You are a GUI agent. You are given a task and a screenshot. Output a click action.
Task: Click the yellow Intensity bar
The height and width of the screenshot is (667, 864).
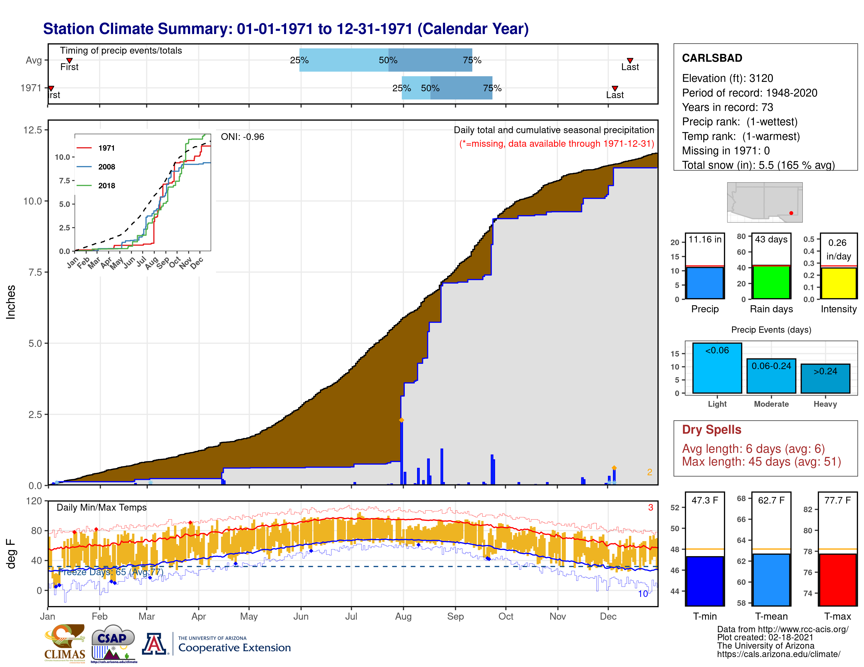[839, 283]
